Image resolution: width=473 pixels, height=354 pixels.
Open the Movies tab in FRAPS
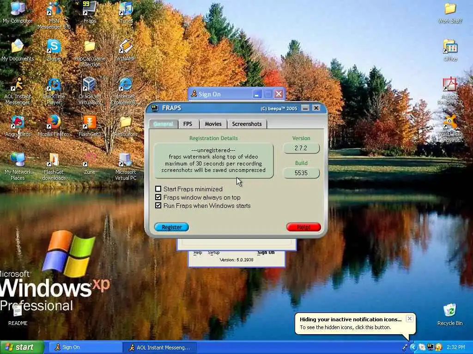click(213, 124)
